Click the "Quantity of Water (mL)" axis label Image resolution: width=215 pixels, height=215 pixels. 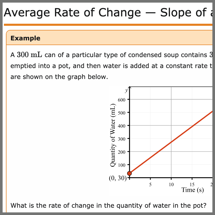[x=113, y=136]
